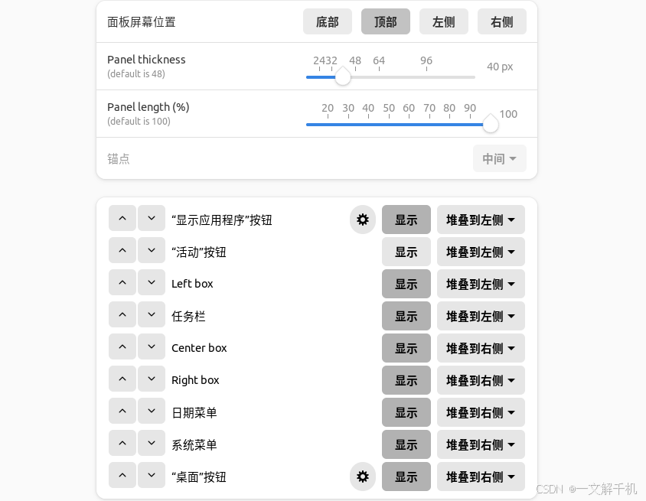Image resolution: width=646 pixels, height=501 pixels.
Task: Open the 锚点 中间 dropdown
Action: coord(499,158)
